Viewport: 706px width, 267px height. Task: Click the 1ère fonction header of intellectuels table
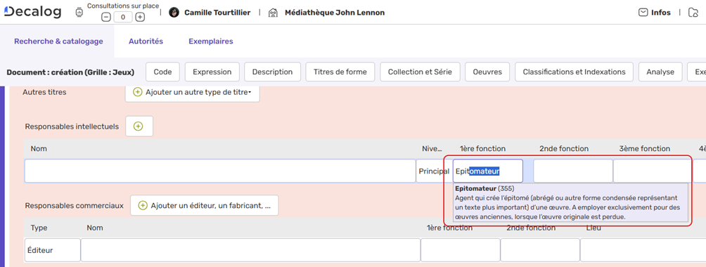pyautogui.click(x=482, y=148)
